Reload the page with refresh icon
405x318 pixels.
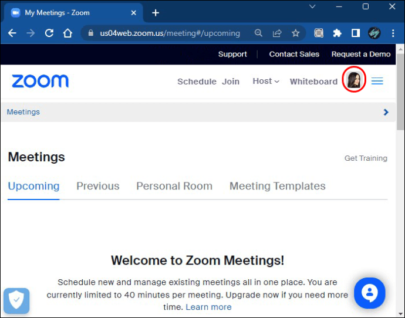coord(49,33)
